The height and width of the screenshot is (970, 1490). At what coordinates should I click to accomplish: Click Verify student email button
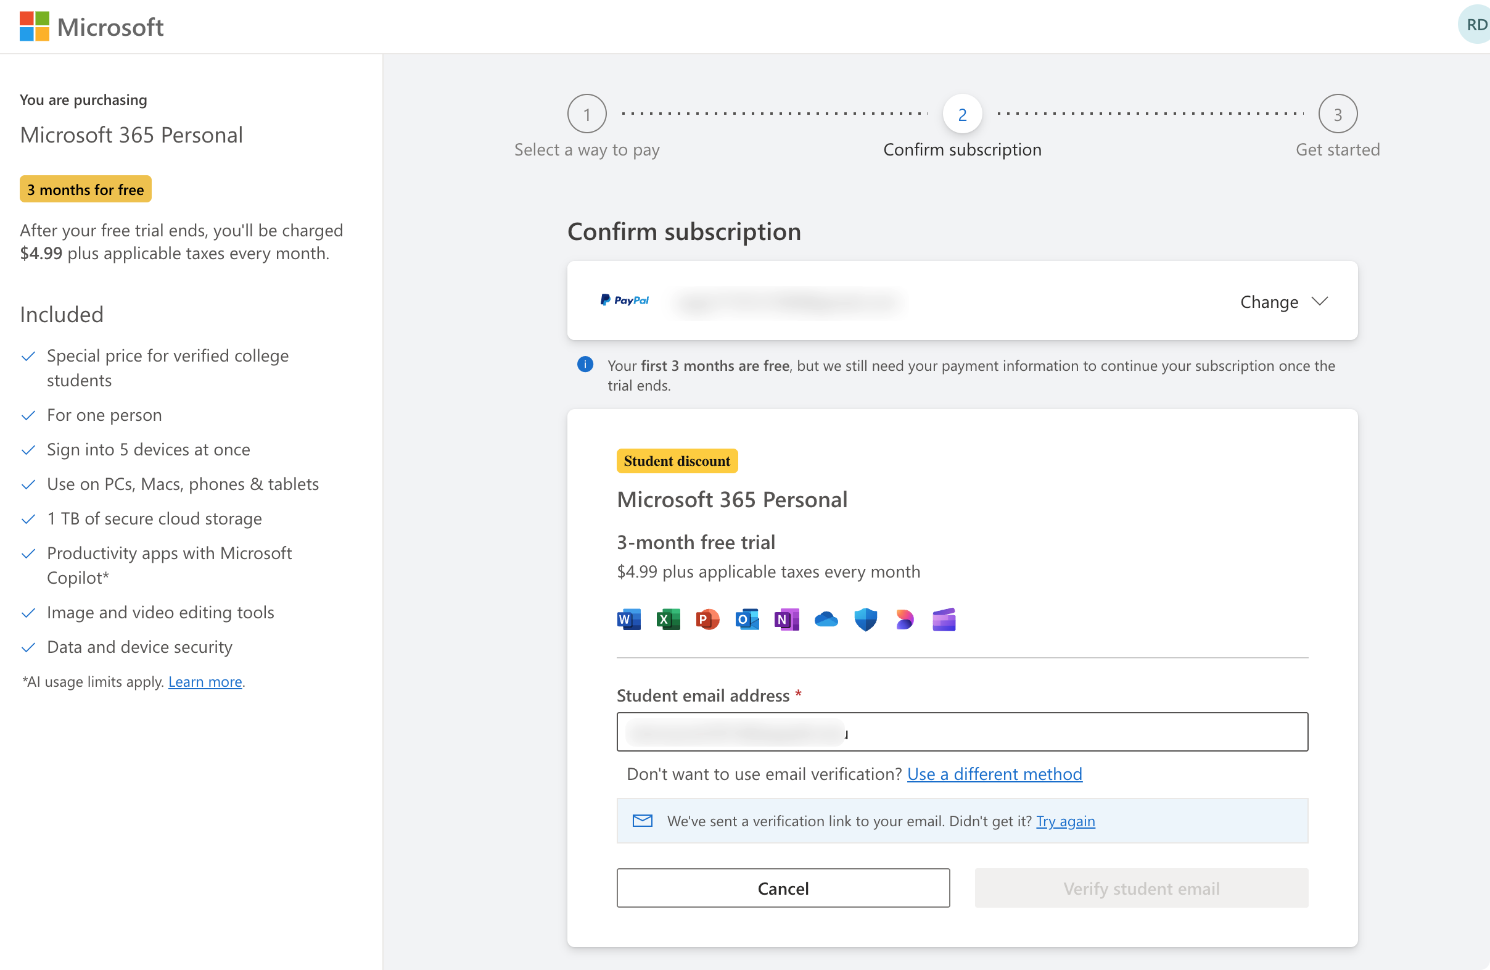point(1141,888)
